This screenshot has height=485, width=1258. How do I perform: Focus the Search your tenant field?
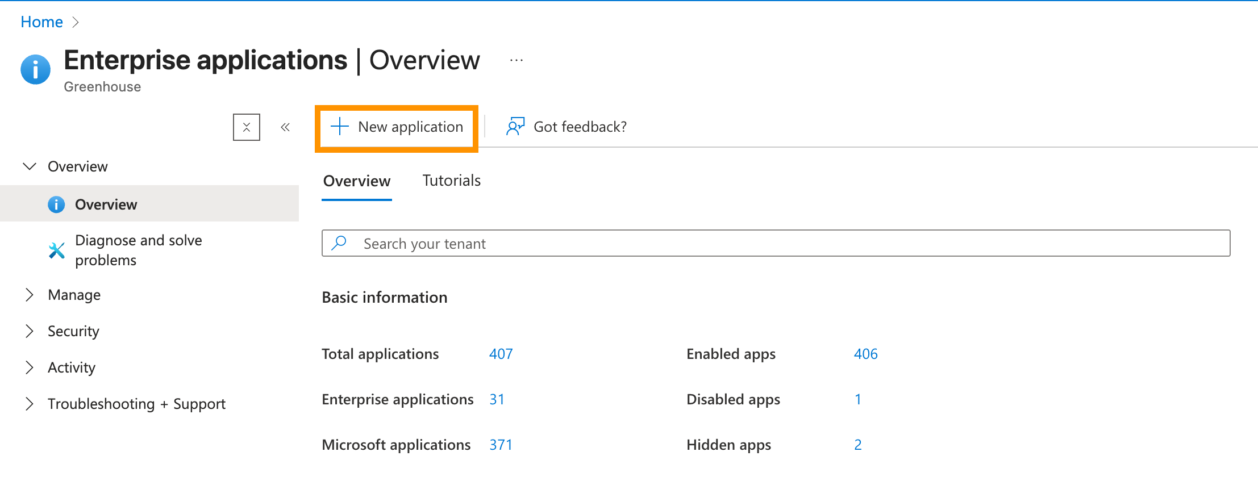point(784,243)
